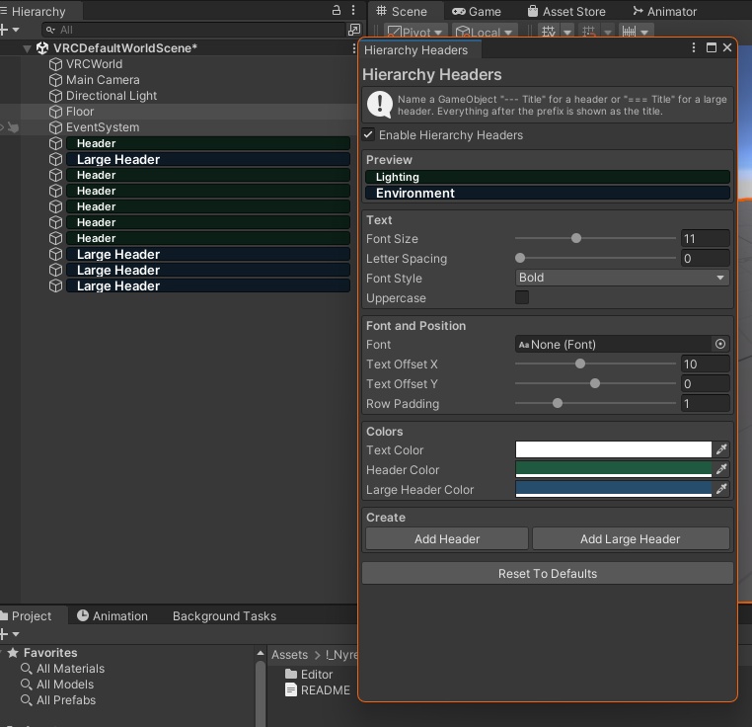Open the Background Tasks tab
This screenshot has height=727, width=752.
point(224,615)
